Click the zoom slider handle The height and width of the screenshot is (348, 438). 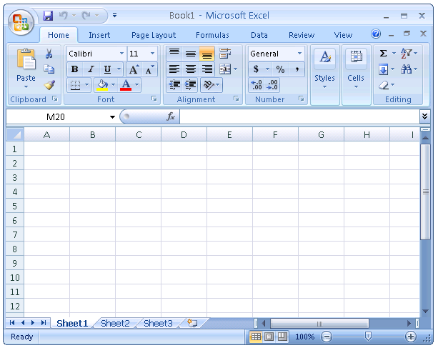(368, 337)
